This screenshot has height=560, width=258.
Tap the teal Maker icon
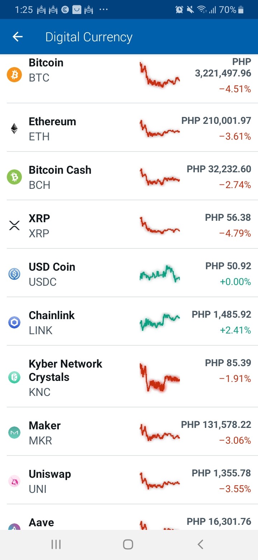(x=14, y=433)
